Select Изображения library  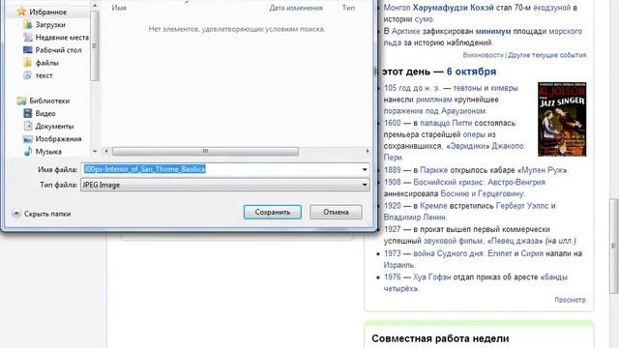(58, 139)
